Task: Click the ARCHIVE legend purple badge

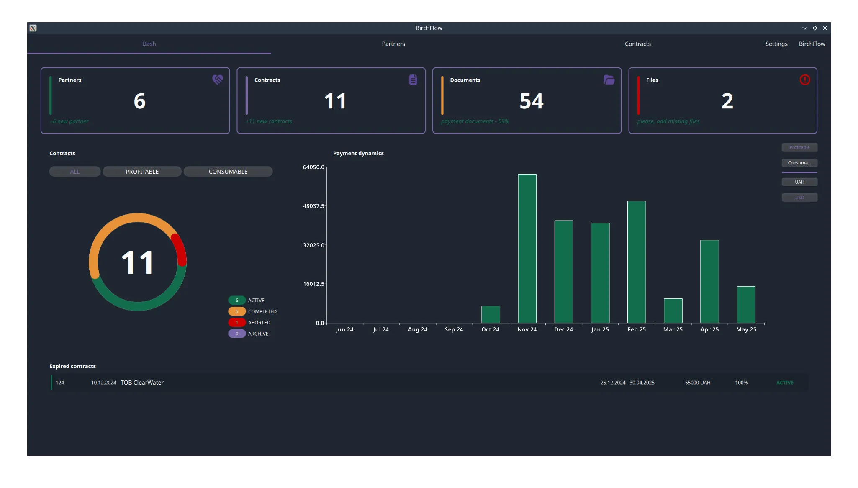Action: click(x=237, y=334)
